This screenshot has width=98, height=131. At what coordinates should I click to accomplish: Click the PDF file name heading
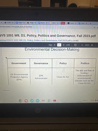coord(48,36)
